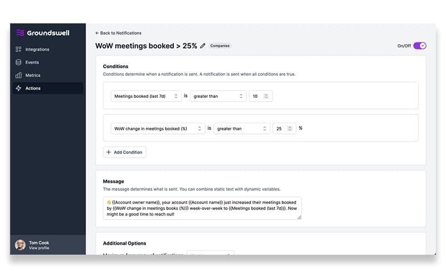Click into the message text area
The width and height of the screenshot is (446, 278).
pyautogui.click(x=202, y=208)
